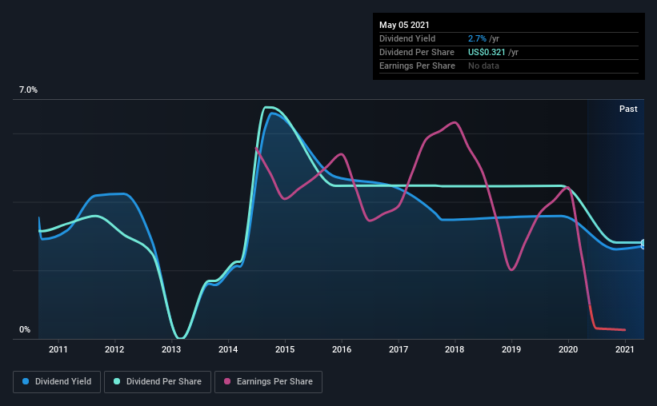Click the 2017 x-axis label
Viewport: 657px width, 406px height.
pos(399,349)
